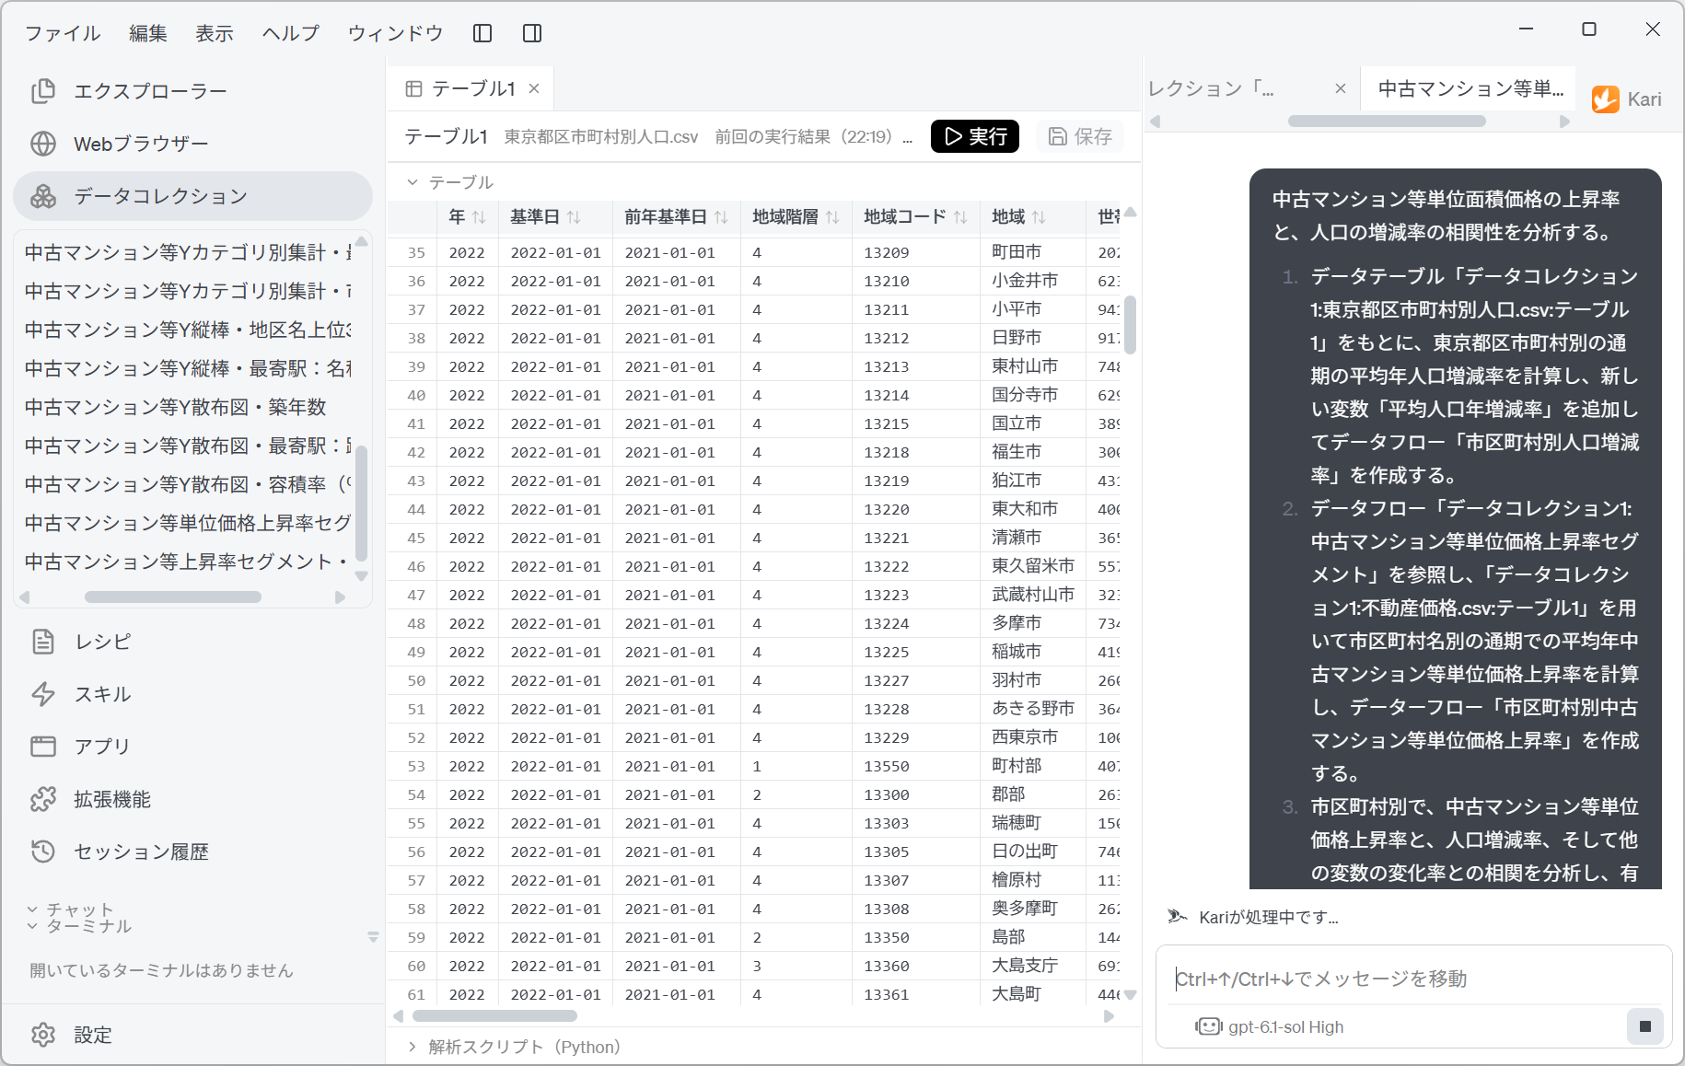This screenshot has width=1685, height=1066.
Task: Switch to the 中古マンション等単... tab
Action: 1470,88
